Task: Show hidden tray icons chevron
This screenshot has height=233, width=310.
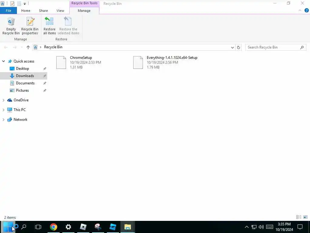Action: pyautogui.click(x=246, y=227)
